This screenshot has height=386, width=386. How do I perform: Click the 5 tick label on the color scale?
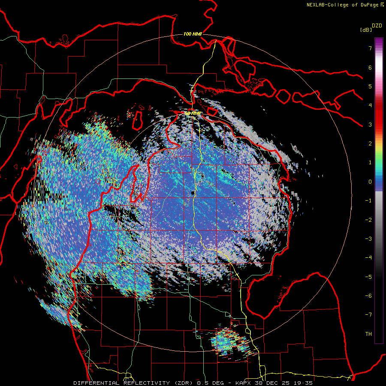[370, 86]
